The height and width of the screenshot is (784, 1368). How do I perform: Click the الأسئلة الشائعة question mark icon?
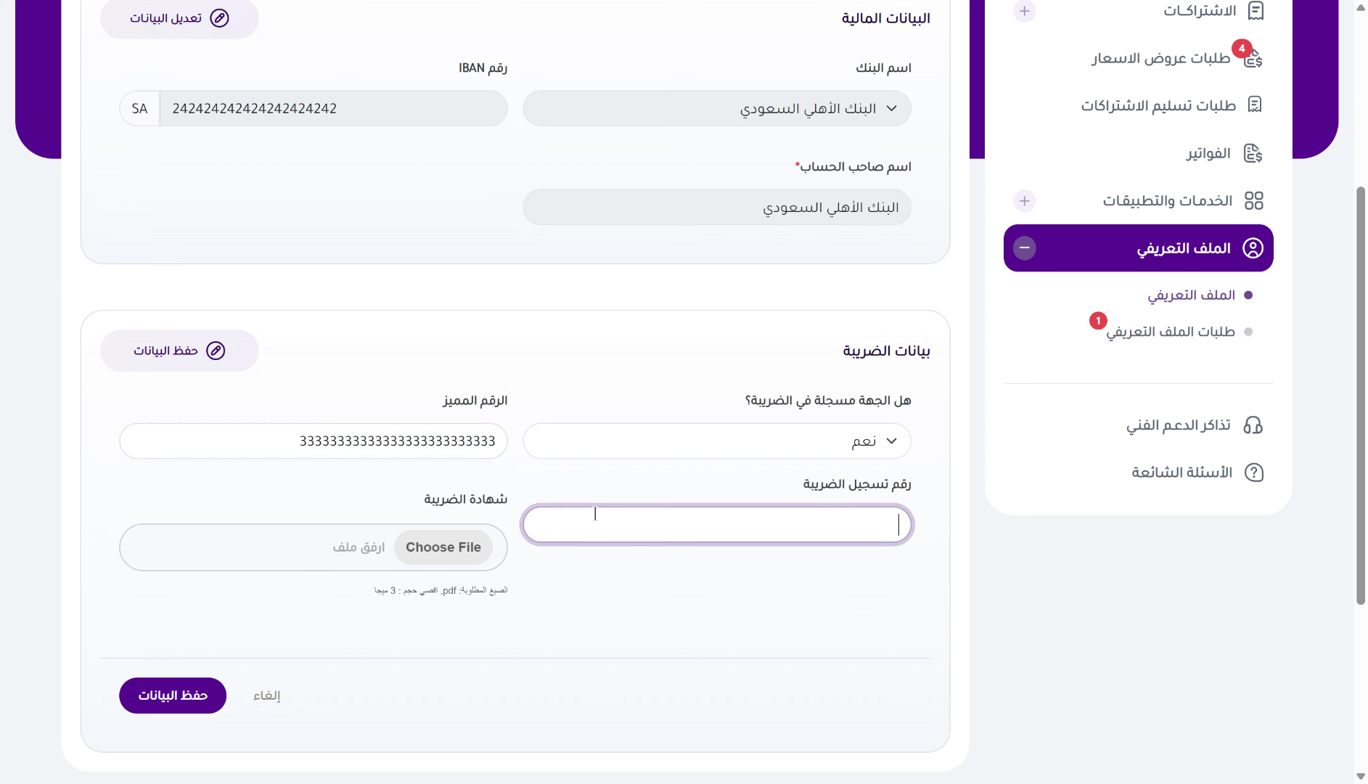click(x=1255, y=472)
